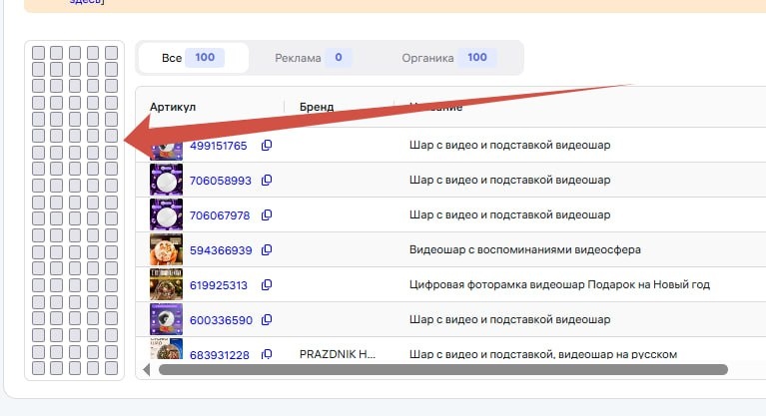Switch to the Реклама 0 tab
766x416 pixels.
314,58
